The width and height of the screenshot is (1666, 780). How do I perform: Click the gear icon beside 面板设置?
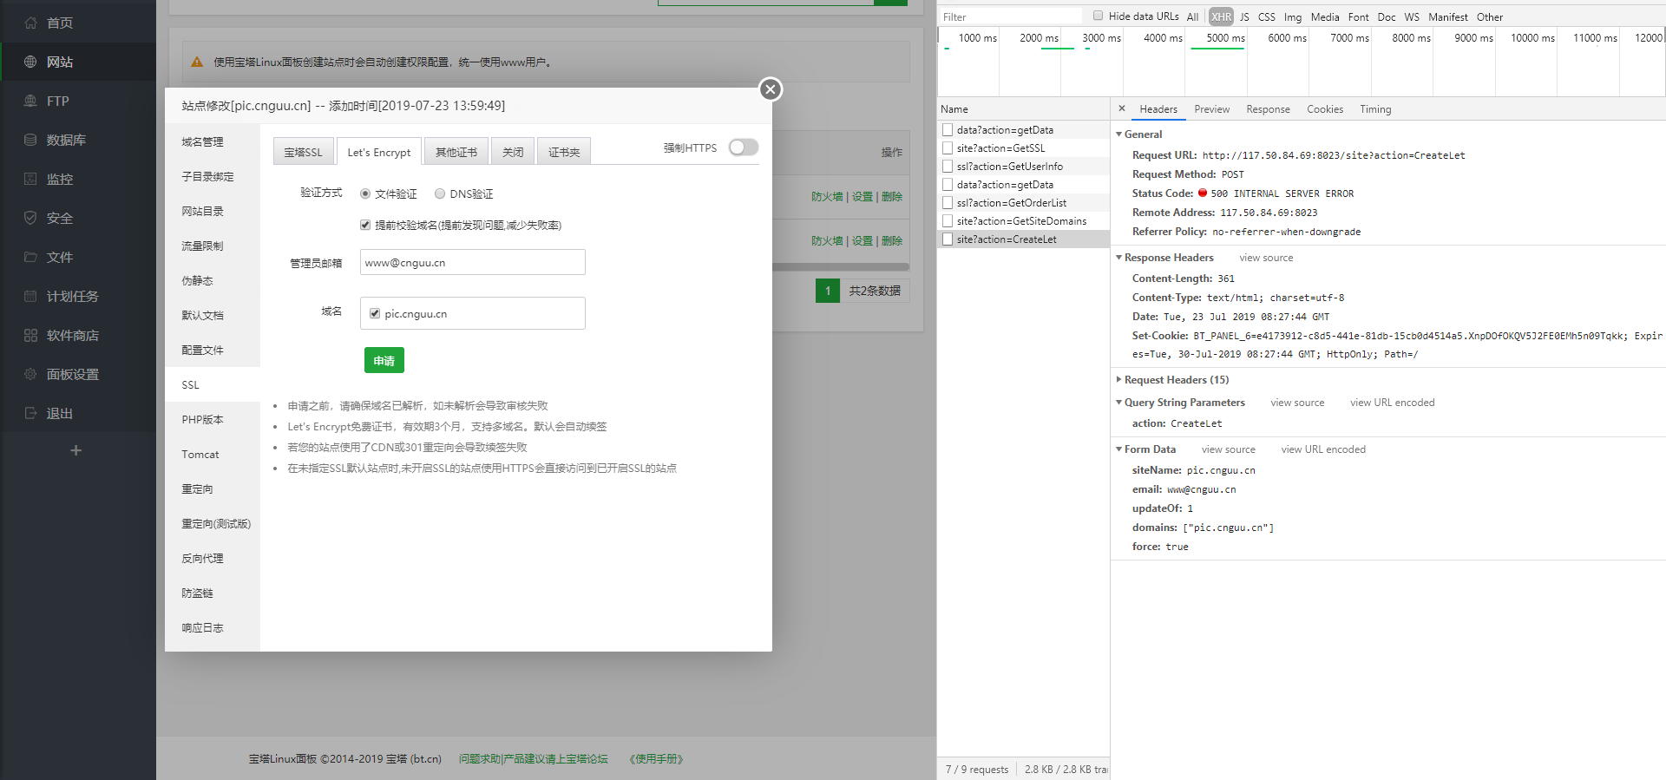click(x=30, y=375)
